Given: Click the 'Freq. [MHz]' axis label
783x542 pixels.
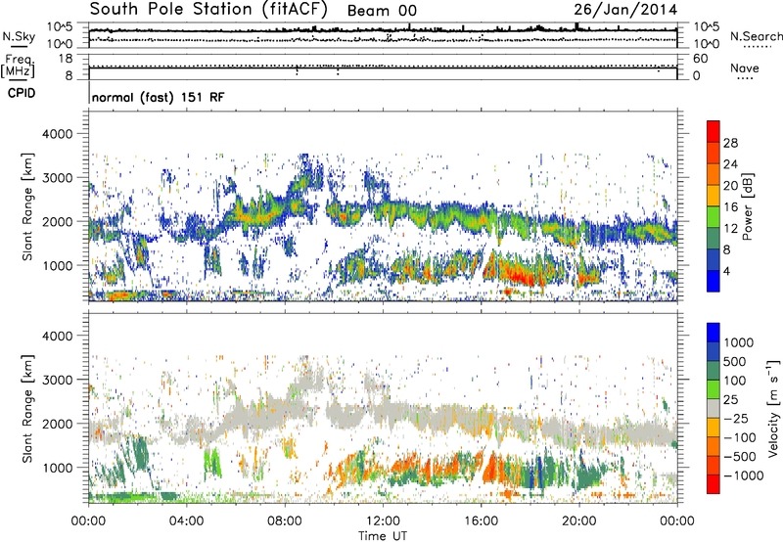Looking at the screenshot, I should (x=18, y=66).
